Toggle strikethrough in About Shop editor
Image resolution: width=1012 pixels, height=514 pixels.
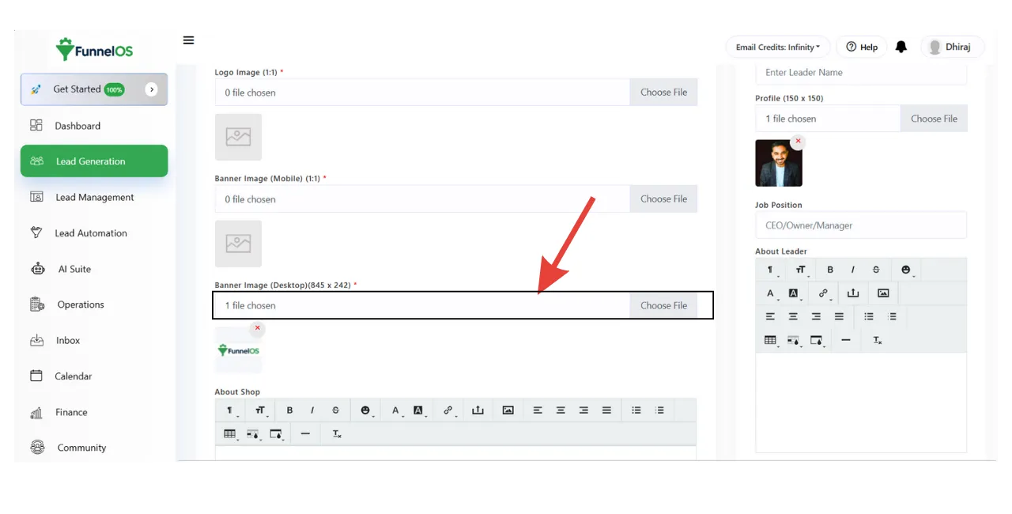(x=335, y=410)
